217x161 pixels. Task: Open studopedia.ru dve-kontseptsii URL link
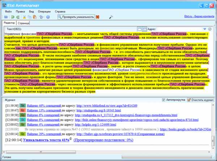coord(126,115)
